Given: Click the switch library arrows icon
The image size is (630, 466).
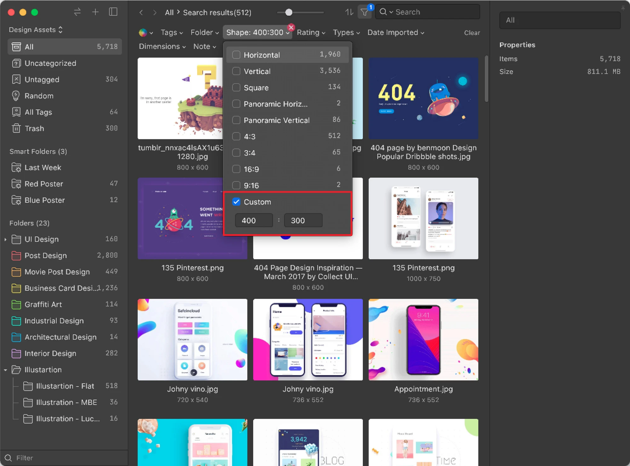Looking at the screenshot, I should (77, 12).
